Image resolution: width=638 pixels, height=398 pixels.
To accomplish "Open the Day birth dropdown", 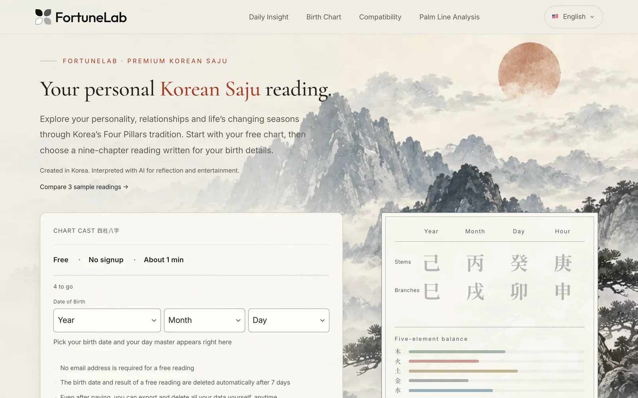I will [x=289, y=320].
